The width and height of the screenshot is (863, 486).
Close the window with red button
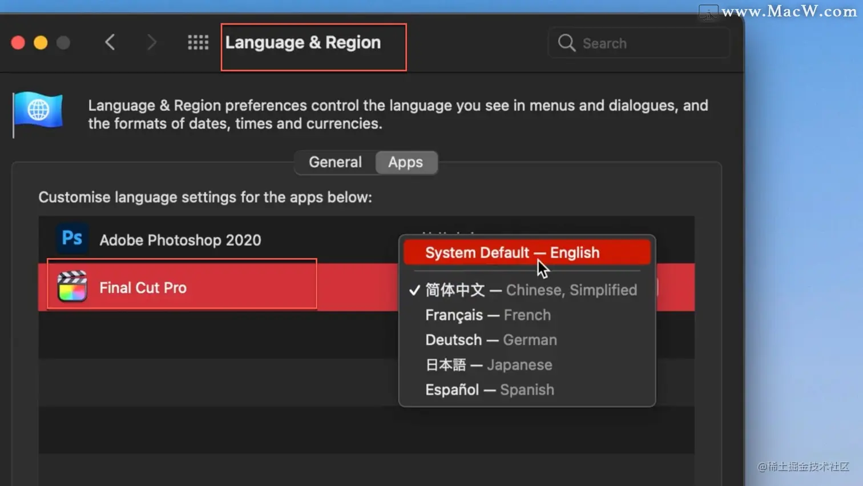[18, 43]
